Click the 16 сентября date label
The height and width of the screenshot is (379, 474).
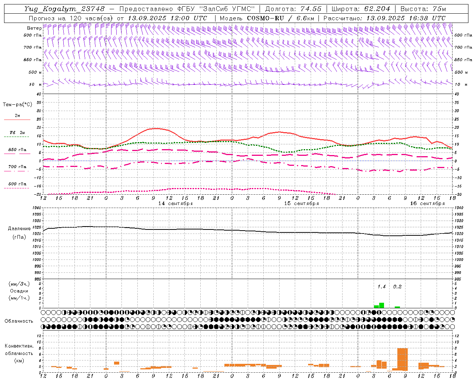pyautogui.click(x=427, y=204)
